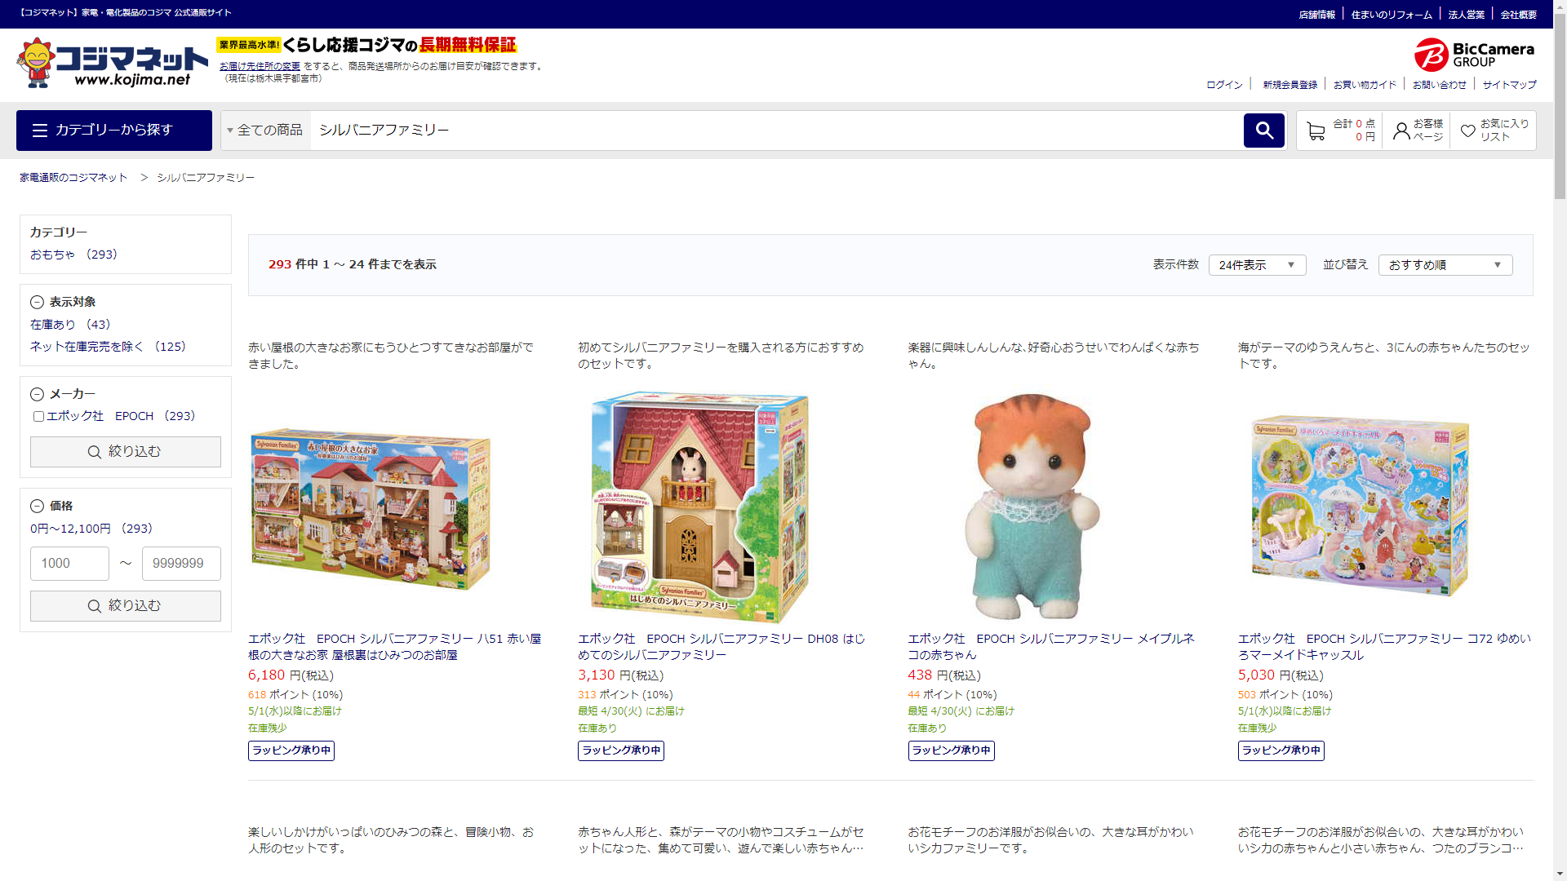Click the 店舗情報 top menu link
The height and width of the screenshot is (881, 1567).
[x=1316, y=15]
